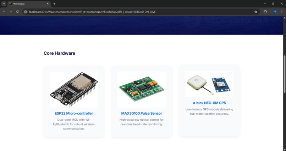Viewport: 286px width, 151px height.
Task: View site information icon in address bar
Action: click(26, 12)
